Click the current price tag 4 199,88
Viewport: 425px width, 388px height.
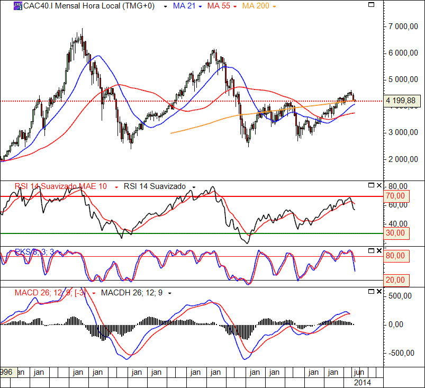click(x=402, y=101)
